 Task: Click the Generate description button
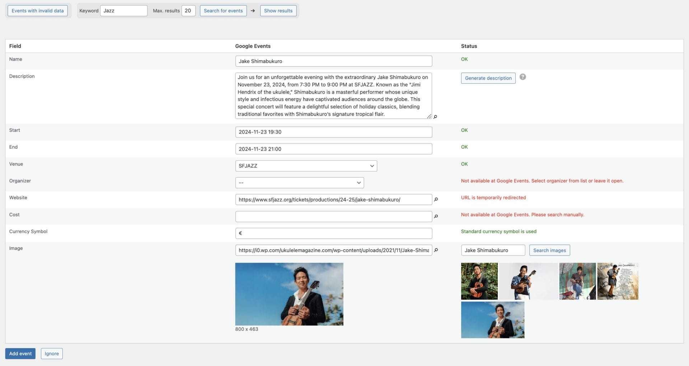click(x=488, y=78)
